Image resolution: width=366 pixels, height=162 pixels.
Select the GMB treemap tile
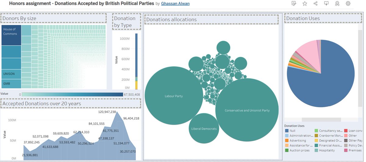(x=11, y=84)
